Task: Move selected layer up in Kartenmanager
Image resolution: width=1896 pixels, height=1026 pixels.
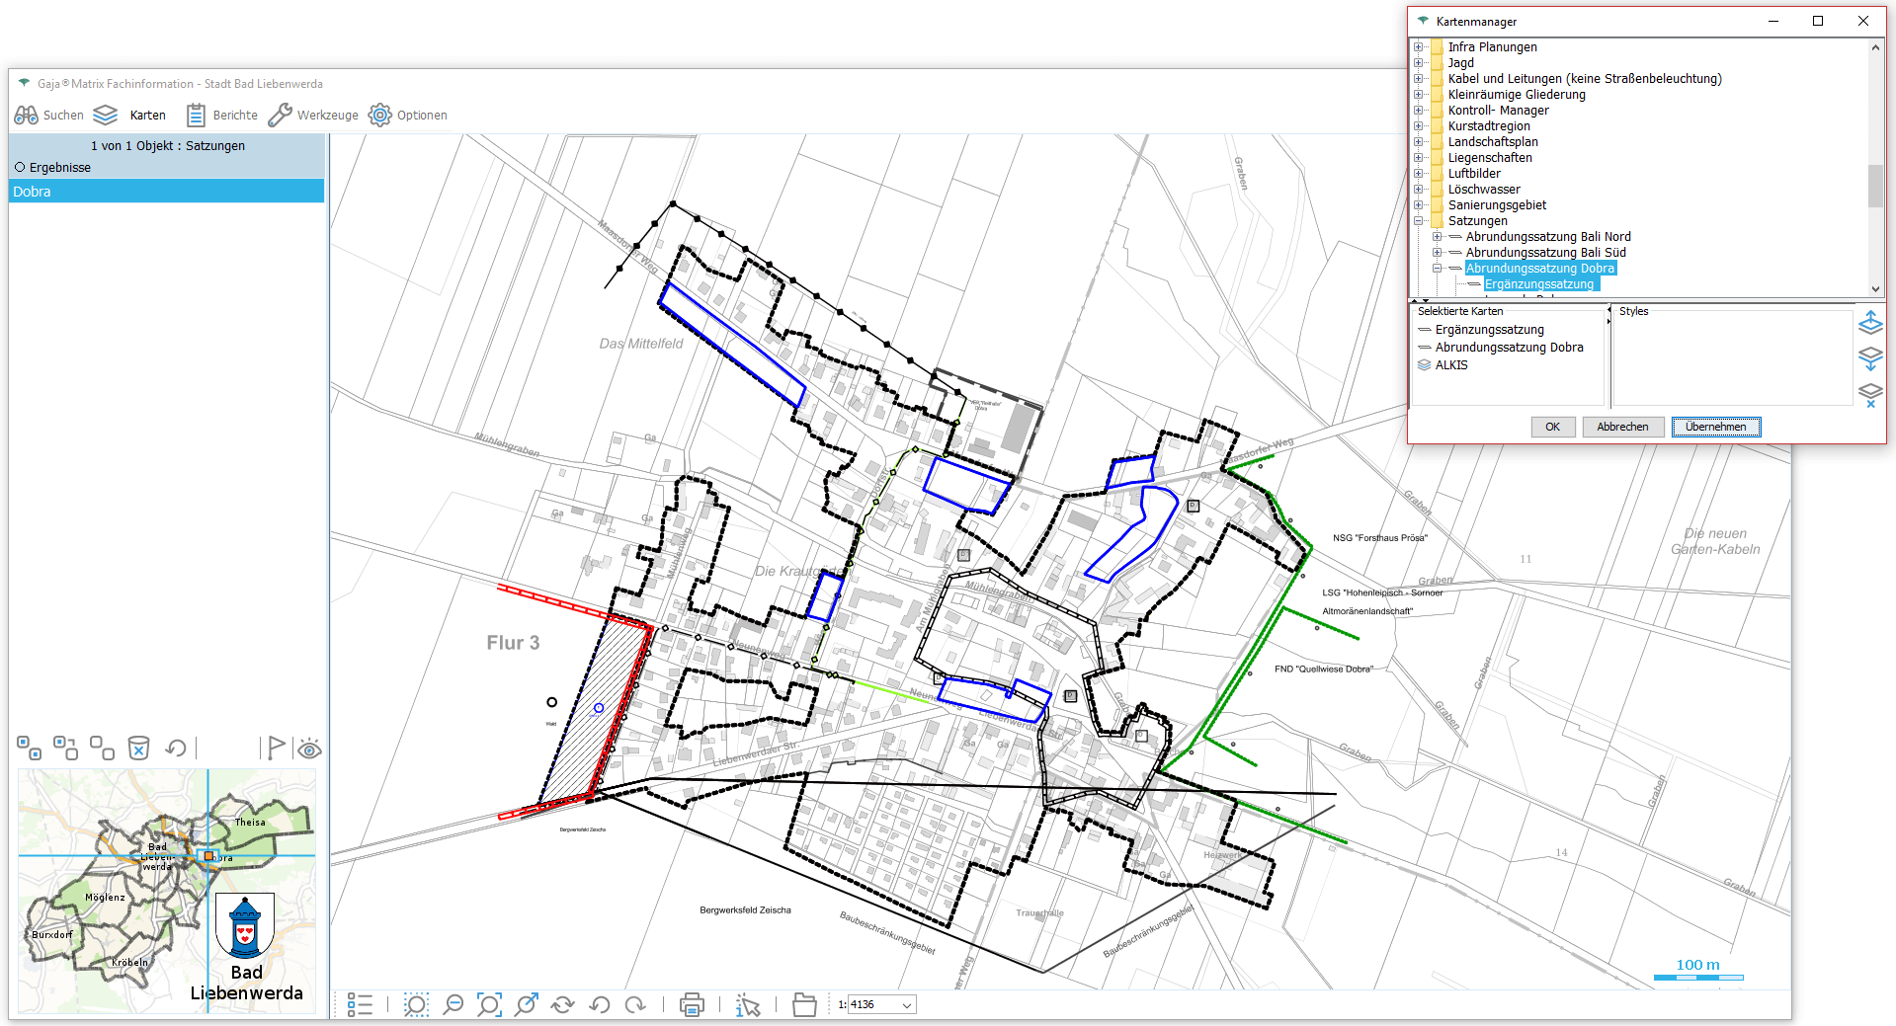Action: tap(1870, 323)
